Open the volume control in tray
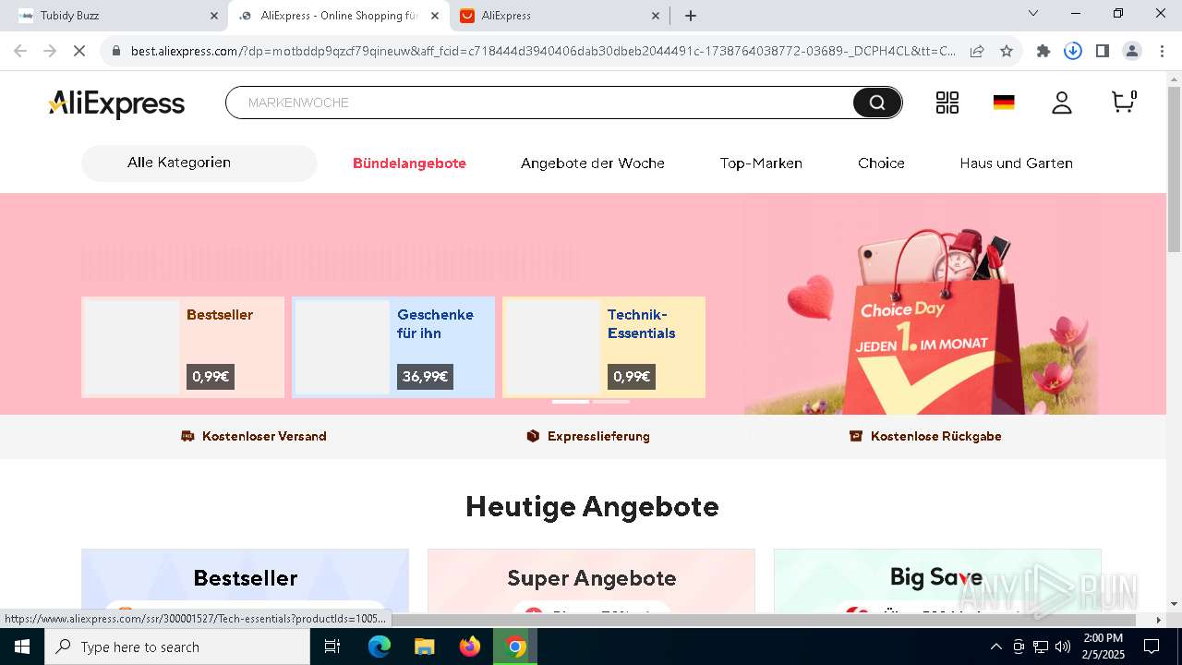 point(1063,647)
